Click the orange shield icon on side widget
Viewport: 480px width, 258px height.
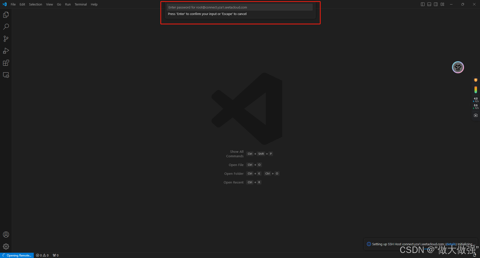[476, 80]
